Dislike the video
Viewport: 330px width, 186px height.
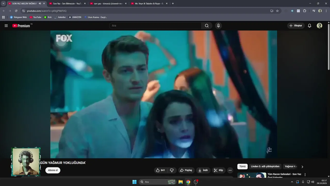172,170
